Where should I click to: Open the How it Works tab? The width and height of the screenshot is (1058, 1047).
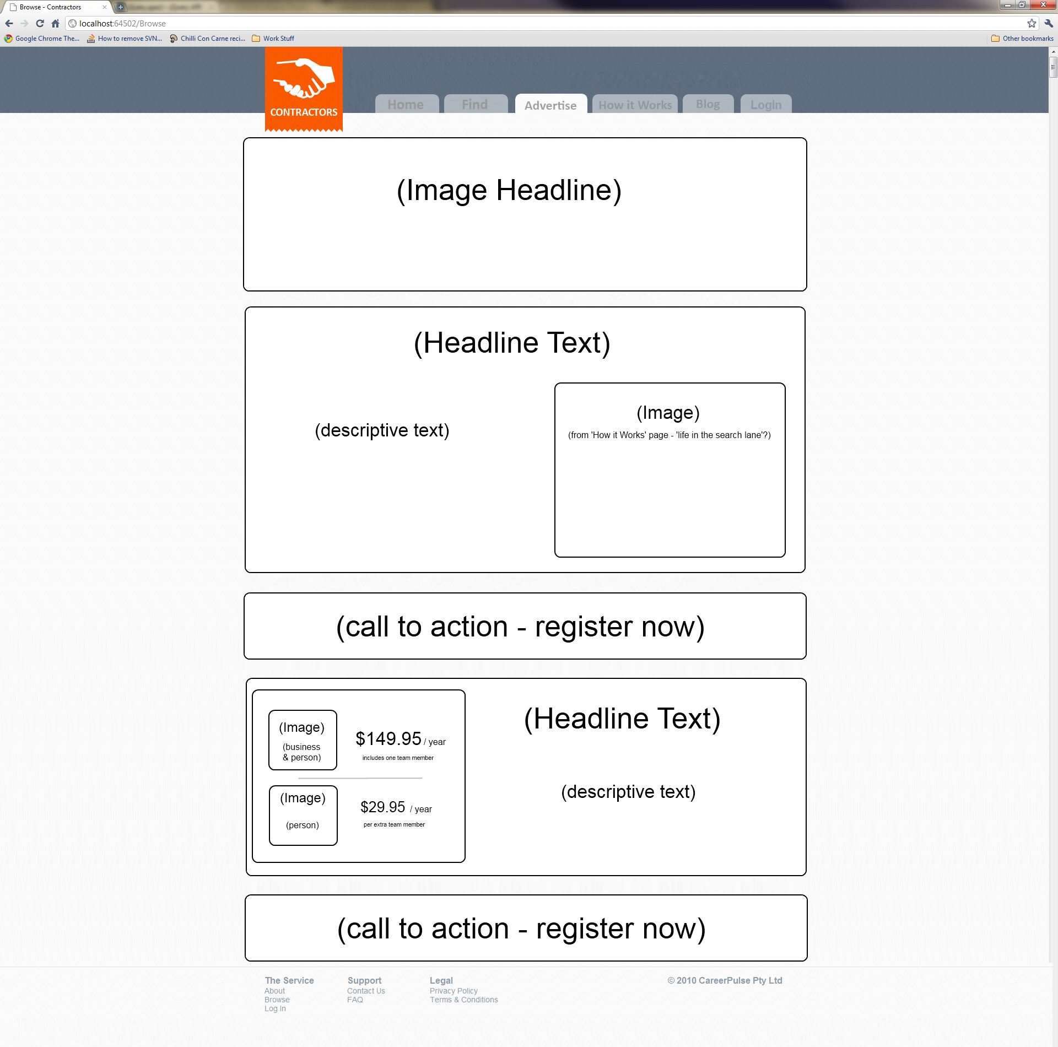point(635,105)
